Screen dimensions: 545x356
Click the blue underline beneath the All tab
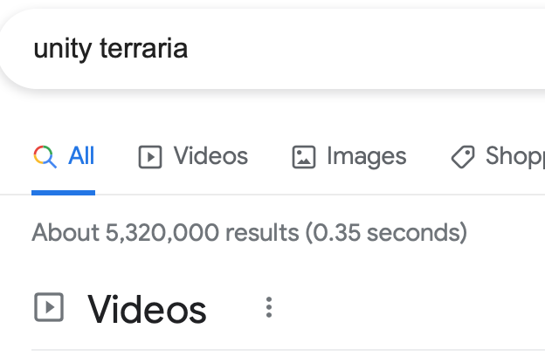[x=63, y=192]
